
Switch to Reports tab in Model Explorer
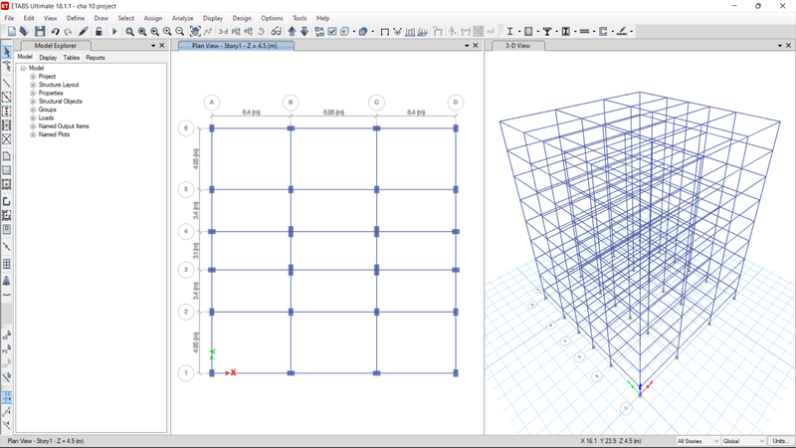click(x=95, y=58)
